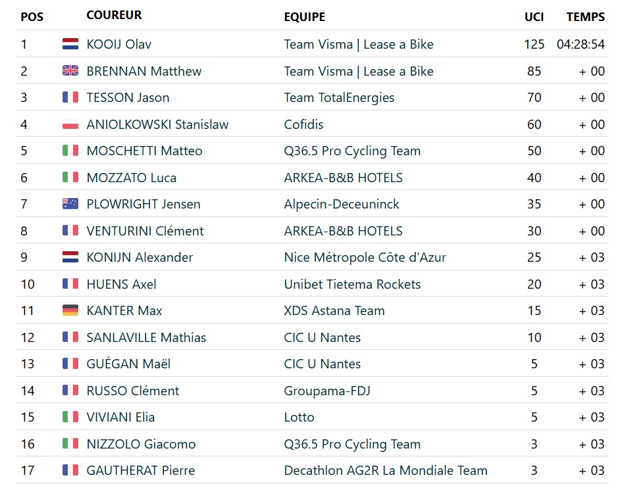This screenshot has width=620, height=488.
Task: Select rider MOSCHETTI Matteo
Action: tap(144, 151)
